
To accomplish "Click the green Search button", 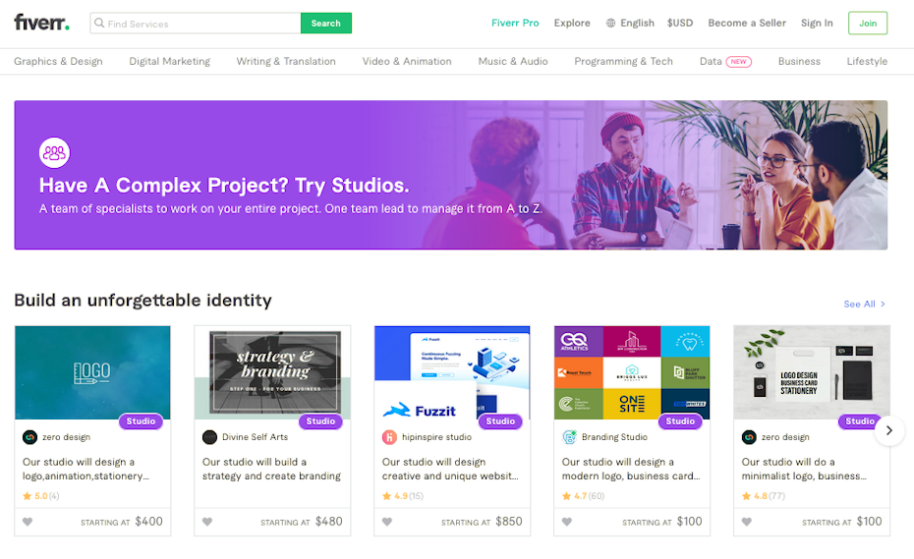I will click(326, 24).
